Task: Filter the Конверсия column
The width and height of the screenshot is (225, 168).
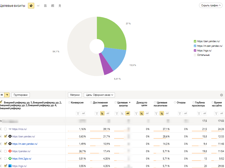Action: [x=78, y=114]
